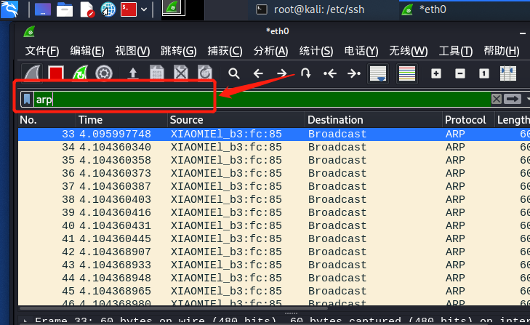The image size is (530, 325).
Task: Go forward to next packet arrow
Action: click(282, 73)
